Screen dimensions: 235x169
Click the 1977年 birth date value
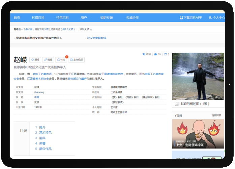click(x=38, y=107)
